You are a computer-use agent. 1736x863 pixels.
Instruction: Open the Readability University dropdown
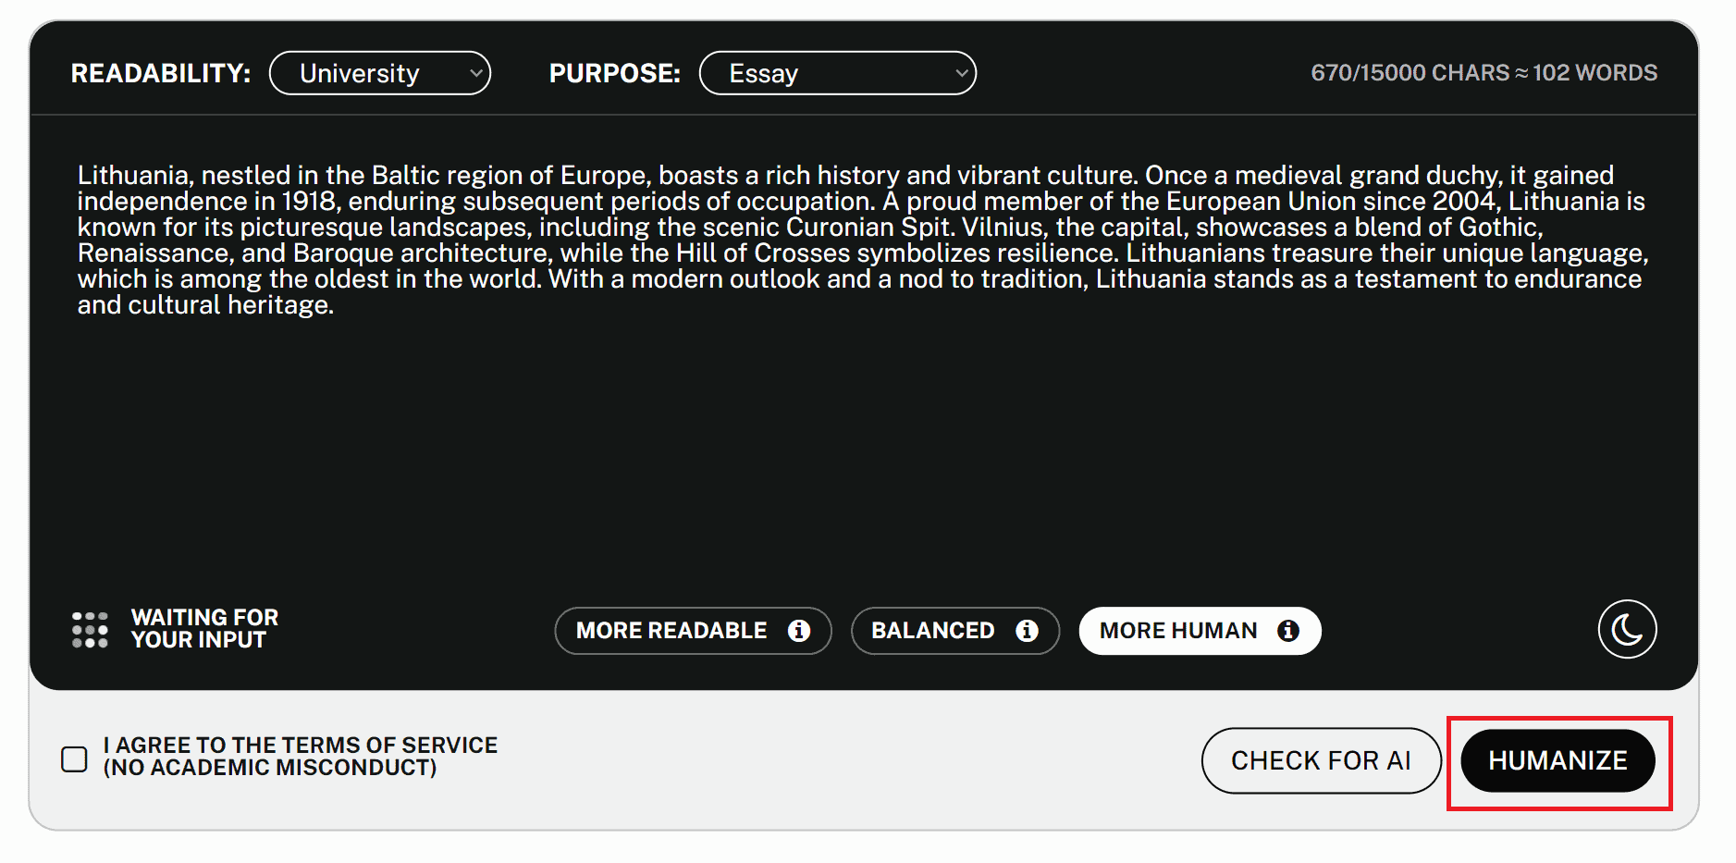380,73
